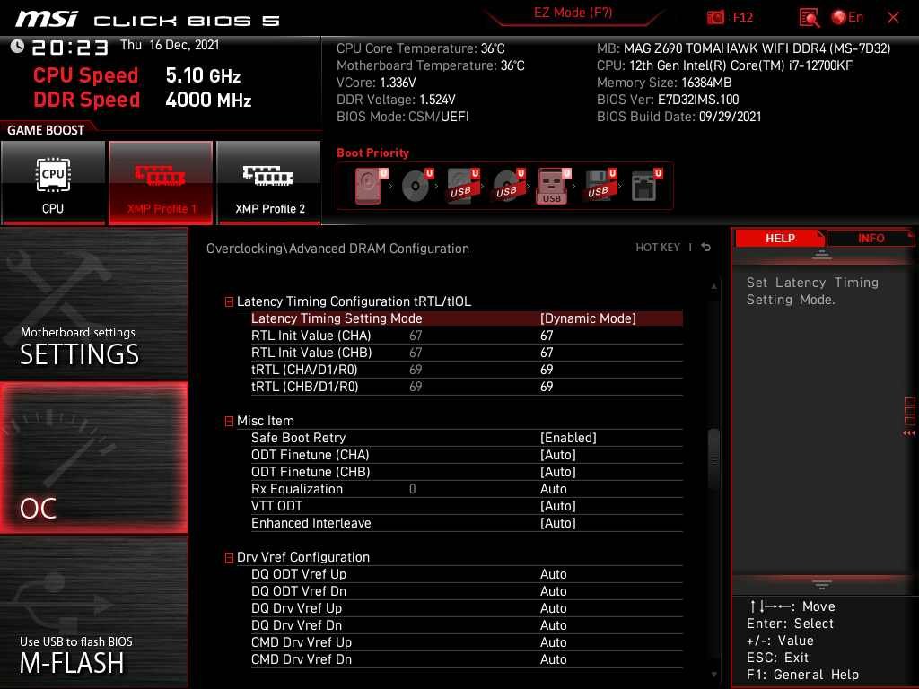Edit RTL Init Value (CHA) field
The image size is (919, 689).
(467, 336)
